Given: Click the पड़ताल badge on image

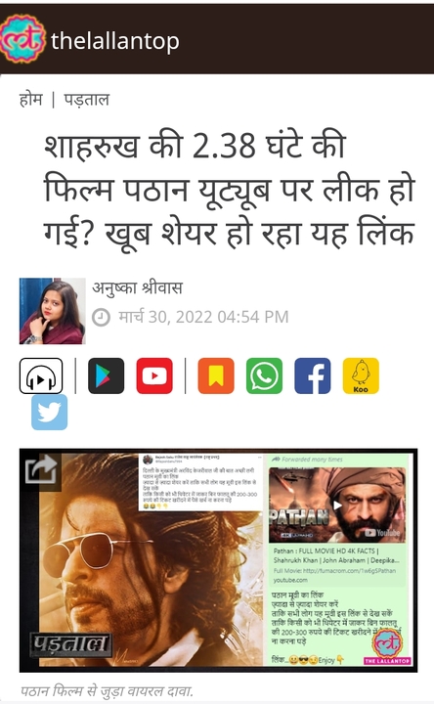Looking at the screenshot, I should point(71,644).
